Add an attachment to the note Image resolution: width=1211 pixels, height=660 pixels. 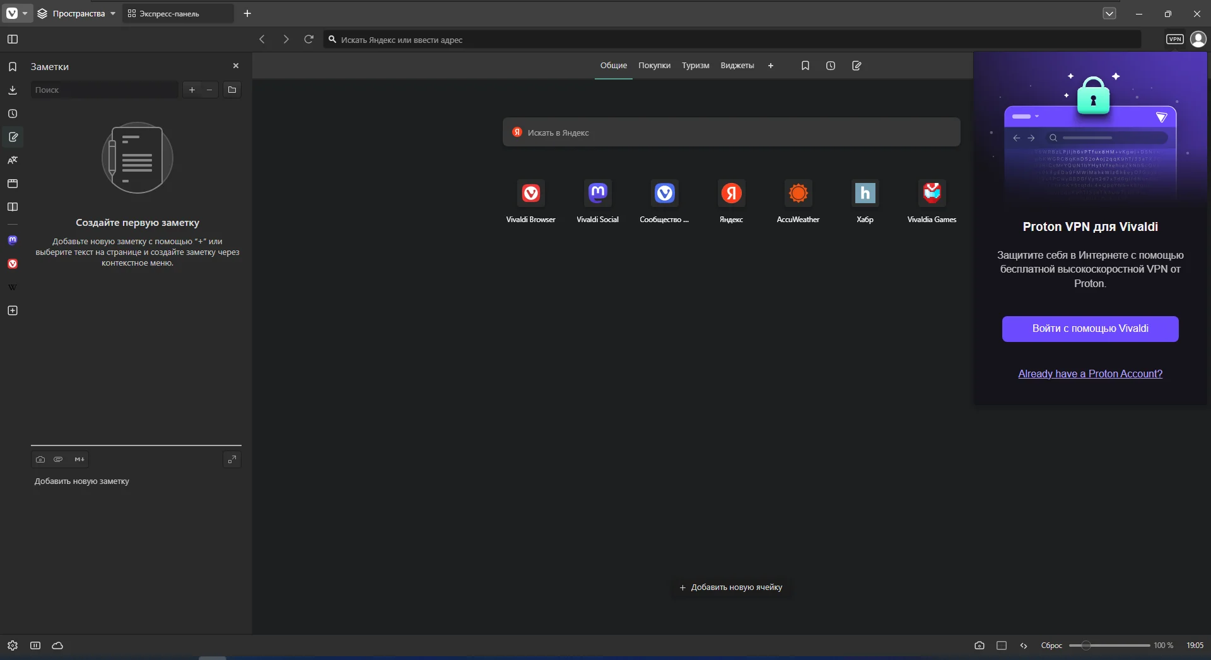[x=58, y=459]
